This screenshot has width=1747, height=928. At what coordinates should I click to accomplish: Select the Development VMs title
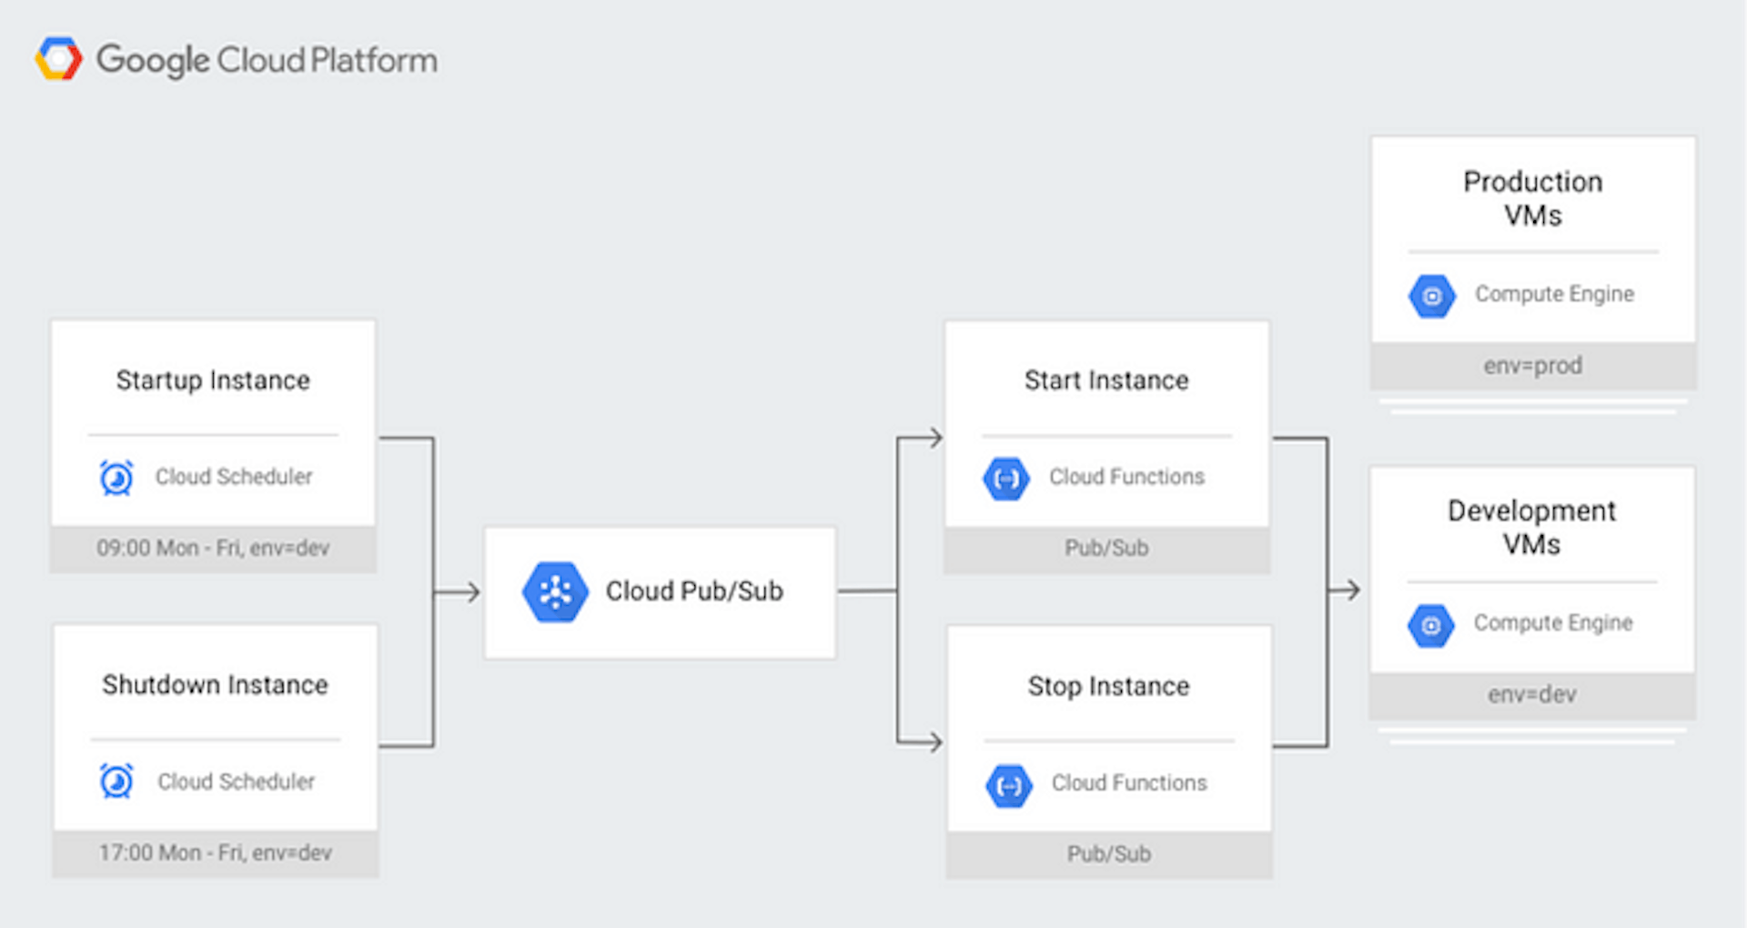[x=1532, y=527]
